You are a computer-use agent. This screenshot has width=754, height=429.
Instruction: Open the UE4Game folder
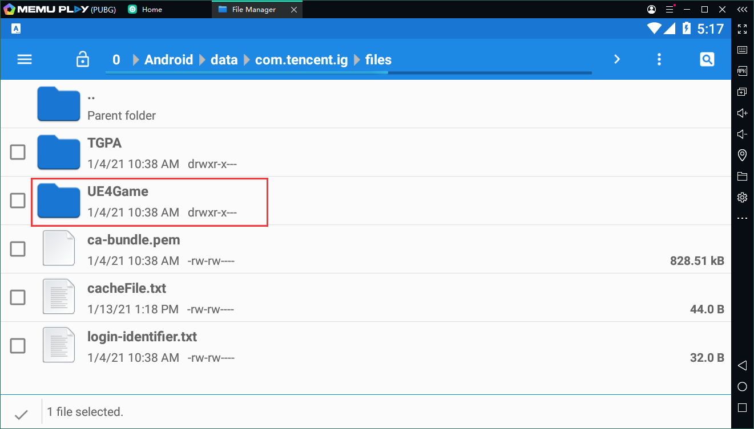[118, 192]
